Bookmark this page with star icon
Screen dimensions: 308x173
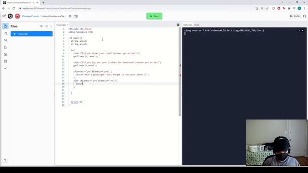[267, 9]
